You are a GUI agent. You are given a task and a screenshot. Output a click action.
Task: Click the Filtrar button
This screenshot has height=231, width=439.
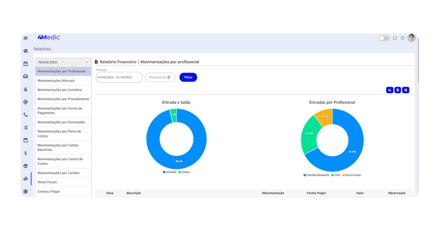[188, 77]
